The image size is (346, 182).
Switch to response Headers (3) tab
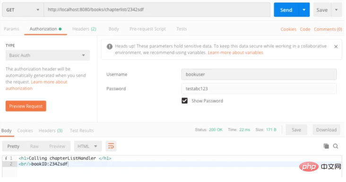[x=51, y=131]
